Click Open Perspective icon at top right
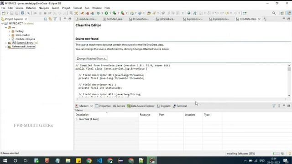This screenshot has width=292, height=164. [x=282, y=13]
